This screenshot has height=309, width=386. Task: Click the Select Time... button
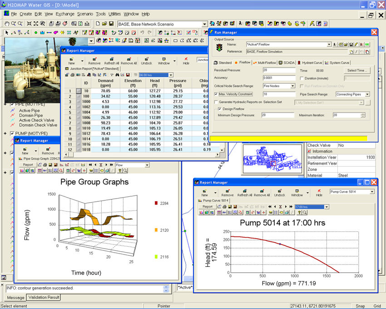(x=357, y=70)
